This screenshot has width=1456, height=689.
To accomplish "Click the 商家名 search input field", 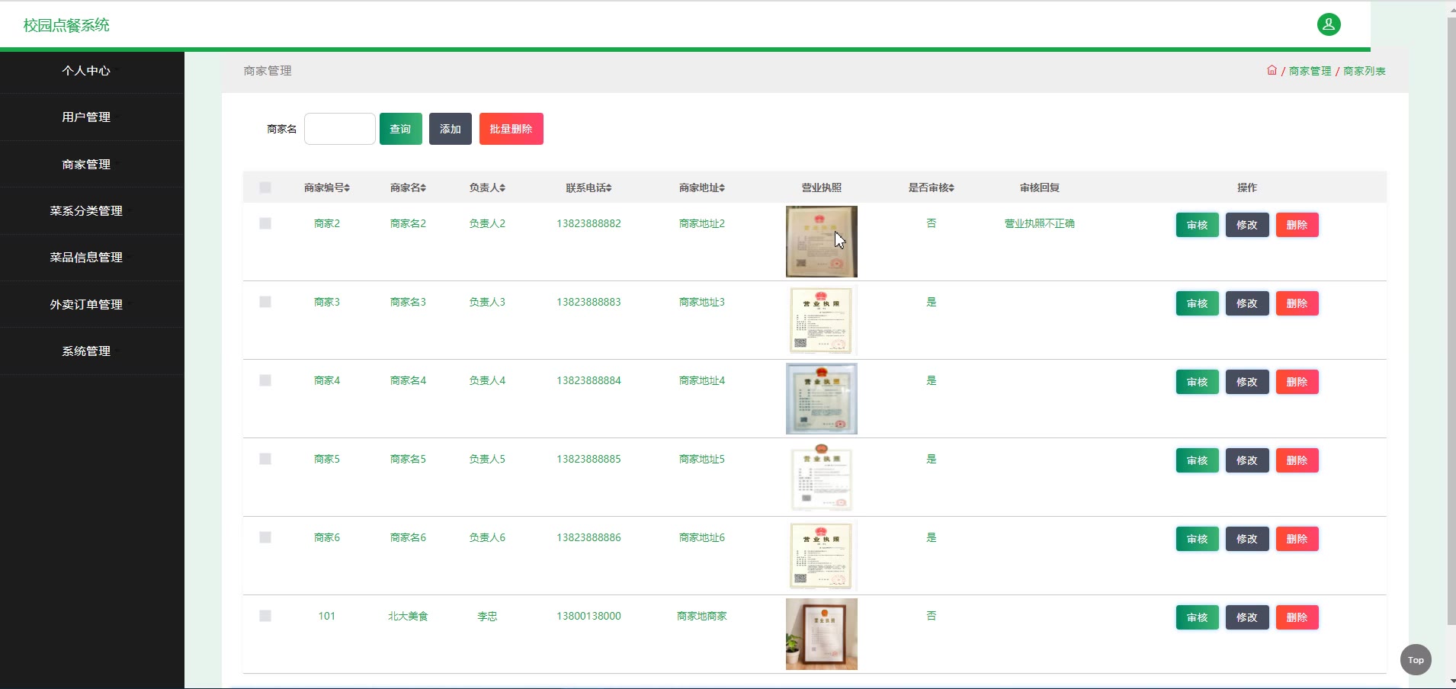I will pyautogui.click(x=339, y=129).
